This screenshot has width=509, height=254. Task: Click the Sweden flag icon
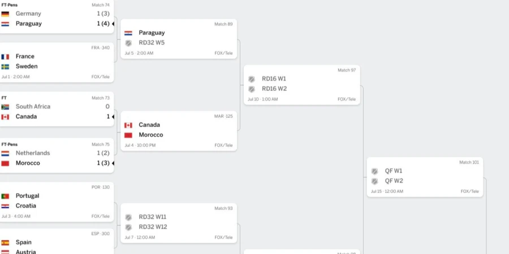coord(5,67)
